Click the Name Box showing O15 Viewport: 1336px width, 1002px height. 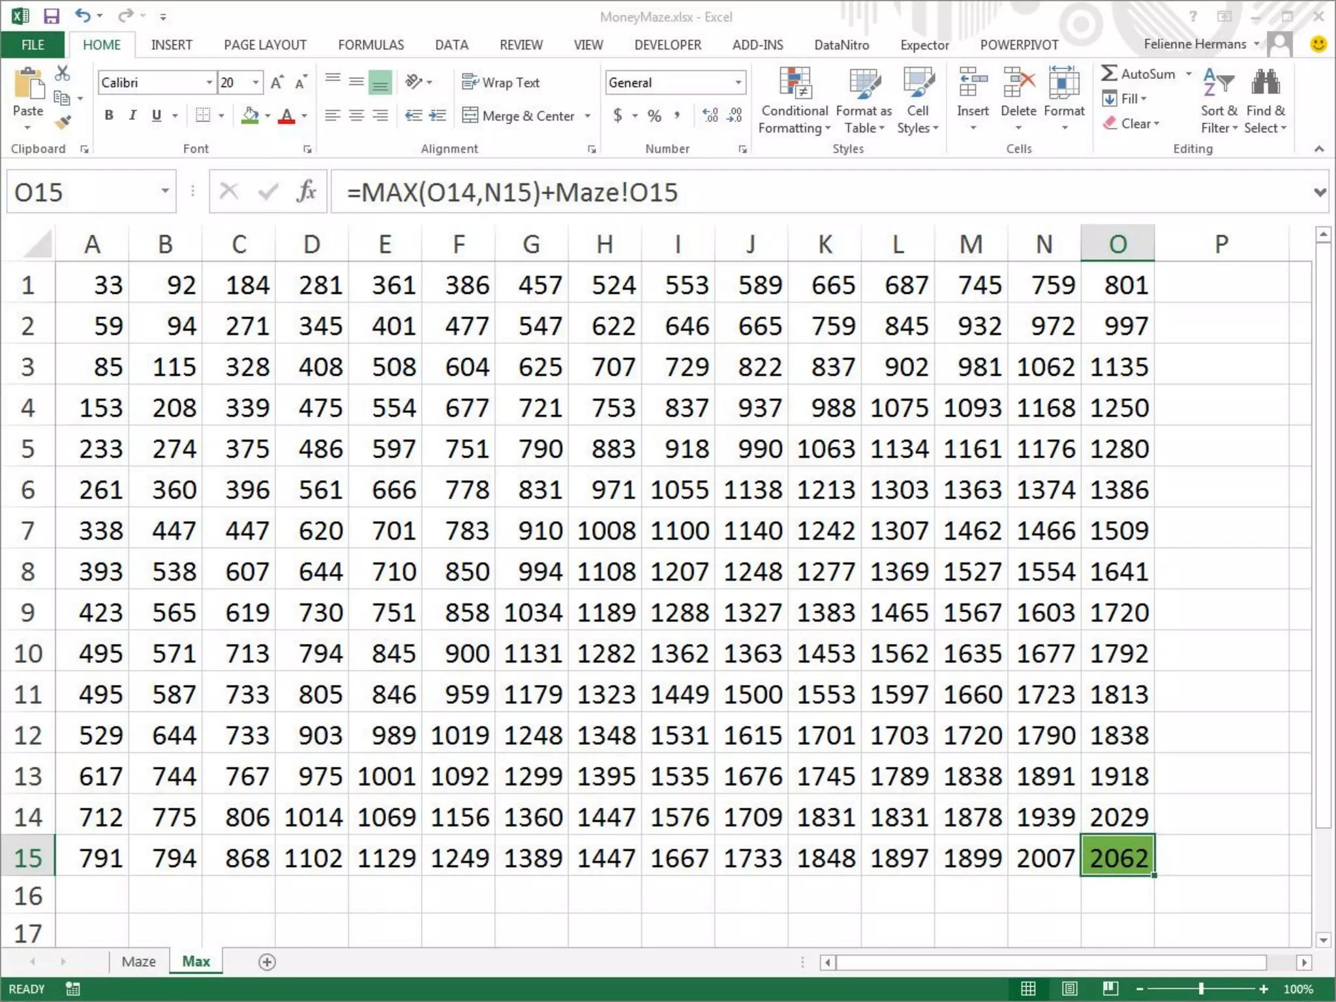click(82, 192)
